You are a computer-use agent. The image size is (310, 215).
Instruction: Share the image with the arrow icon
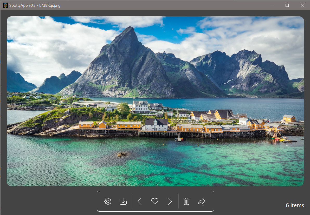(x=202, y=201)
